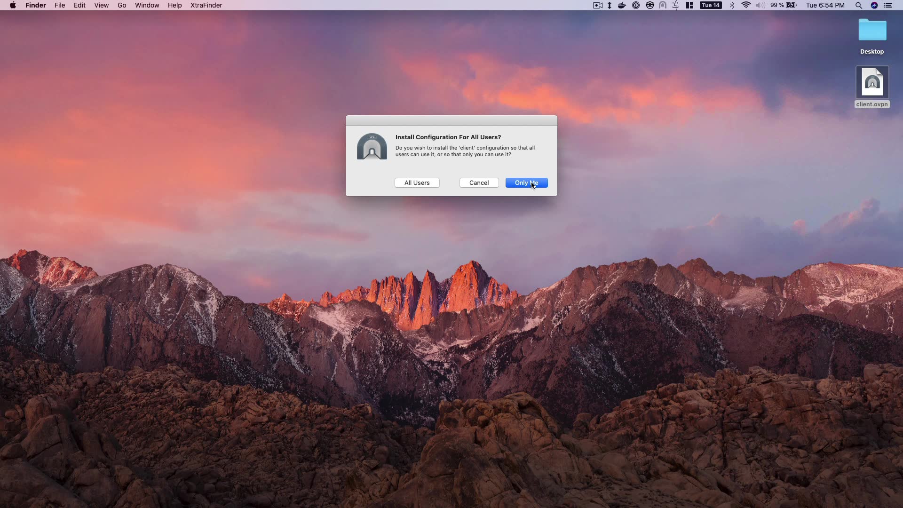Viewport: 903px width, 508px height.
Task: Open the Tue 14 calendar menu item
Action: coord(711,5)
